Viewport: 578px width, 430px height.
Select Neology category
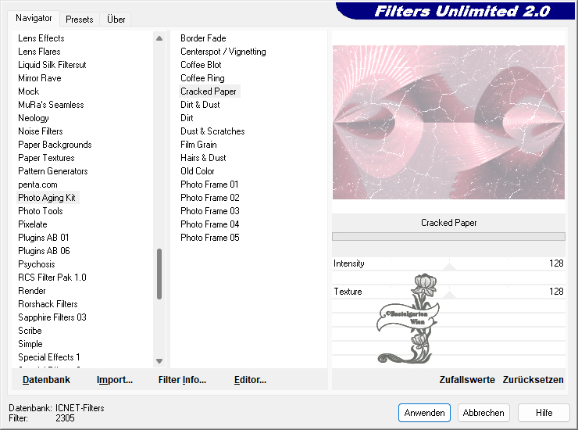tap(33, 118)
